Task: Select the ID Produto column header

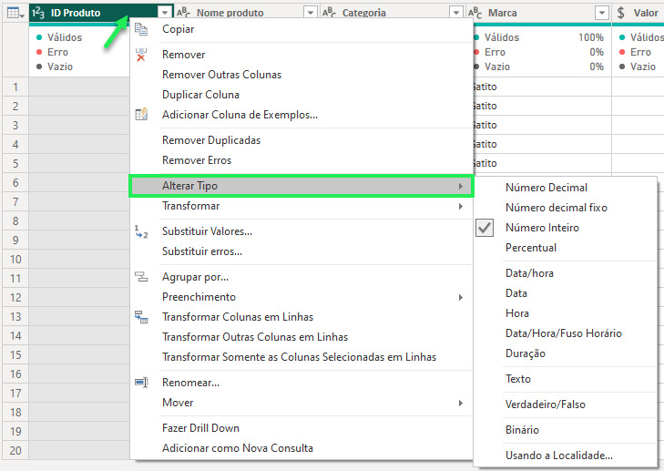Action: [101, 13]
